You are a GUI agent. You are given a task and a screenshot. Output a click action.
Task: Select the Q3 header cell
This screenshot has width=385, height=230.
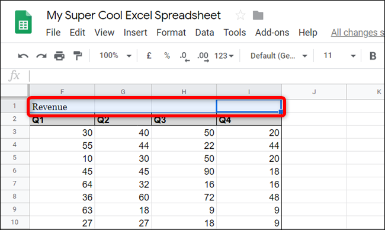click(184, 120)
